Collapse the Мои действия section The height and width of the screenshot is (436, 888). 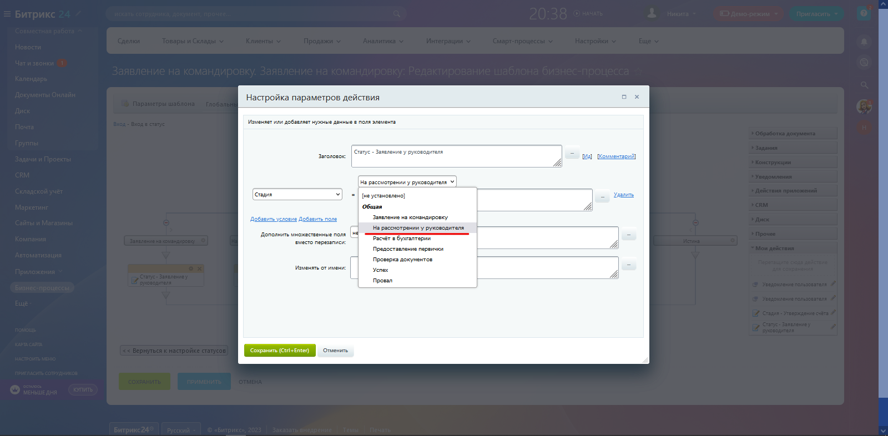[x=793, y=249]
